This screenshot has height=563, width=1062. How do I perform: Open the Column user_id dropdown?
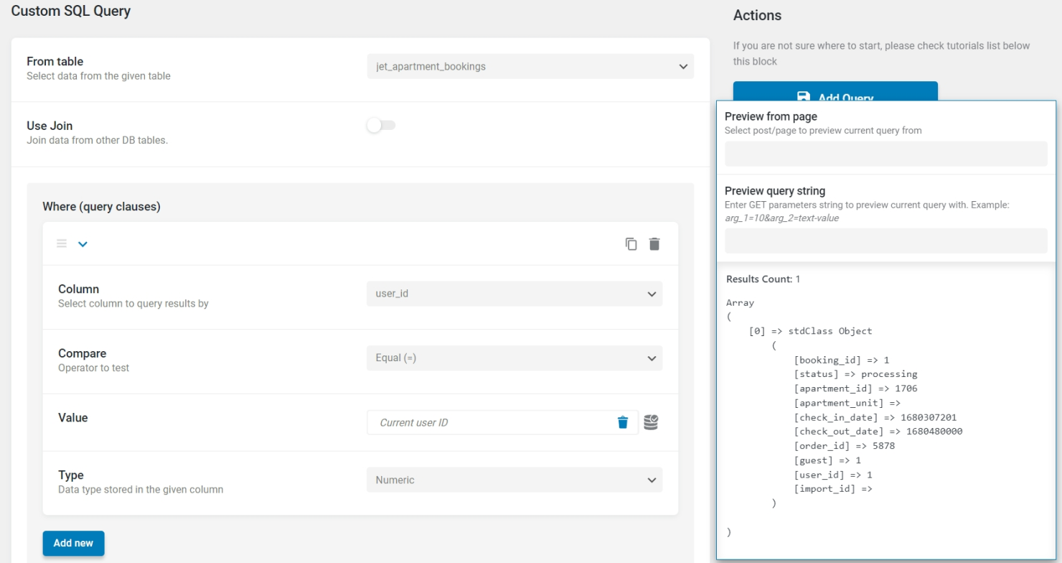click(x=514, y=294)
